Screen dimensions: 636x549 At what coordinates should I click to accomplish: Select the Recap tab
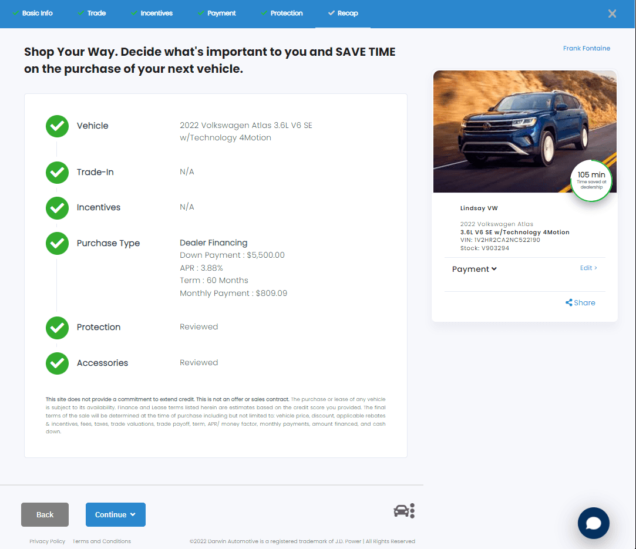pyautogui.click(x=343, y=14)
